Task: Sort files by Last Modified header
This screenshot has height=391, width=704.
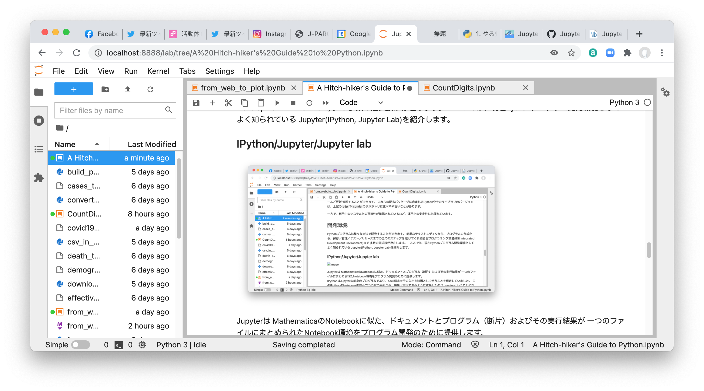Action: click(146, 144)
